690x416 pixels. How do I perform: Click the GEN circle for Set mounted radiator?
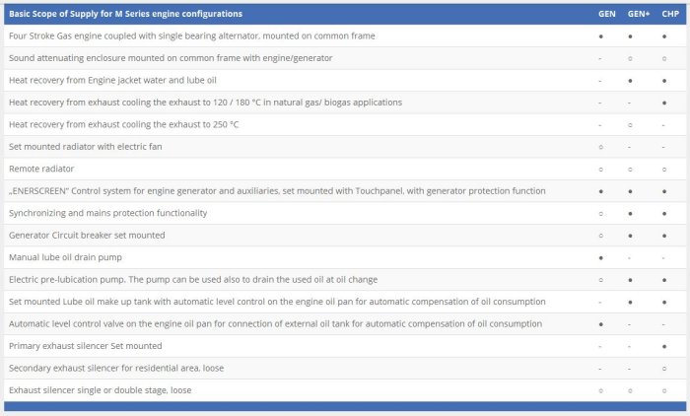tap(600, 147)
